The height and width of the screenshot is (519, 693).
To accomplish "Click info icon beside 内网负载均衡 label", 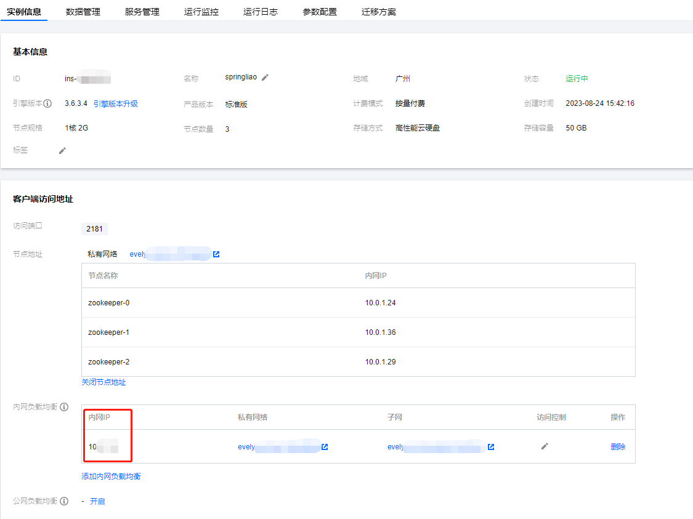I will tap(64, 408).
